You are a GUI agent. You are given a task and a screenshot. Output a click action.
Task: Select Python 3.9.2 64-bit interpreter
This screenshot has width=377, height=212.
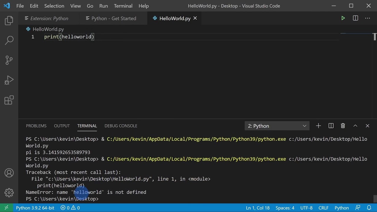click(x=35, y=208)
